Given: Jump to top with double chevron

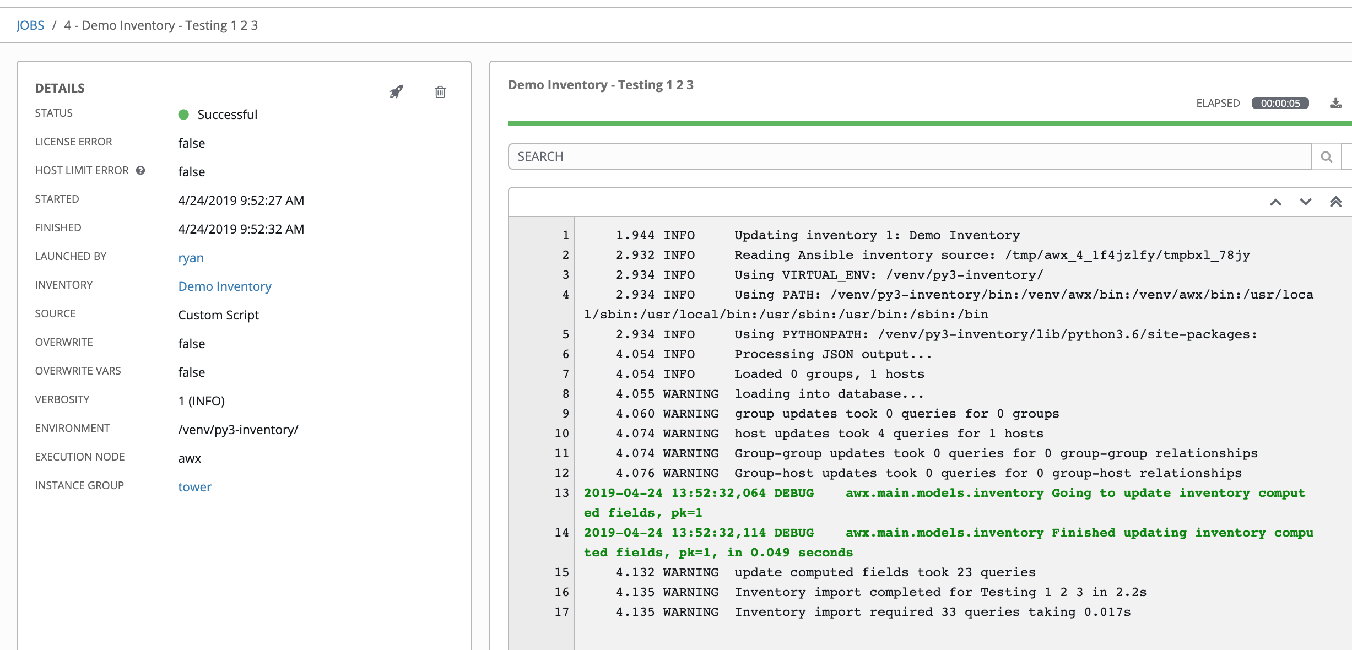Looking at the screenshot, I should pos(1335,202).
